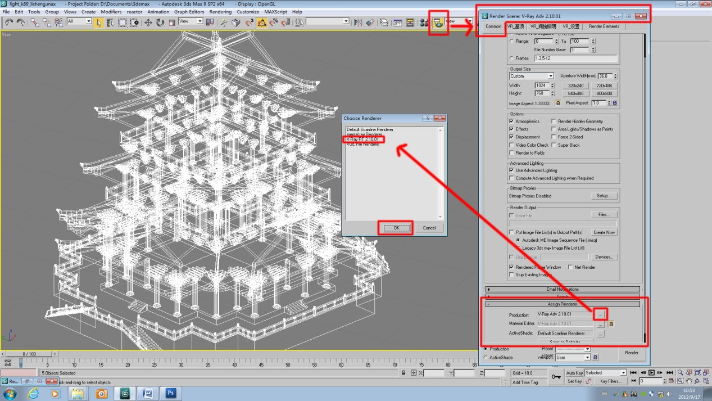Image resolution: width=712 pixels, height=401 pixels.
Task: Activate the Bind to Space Warp tool
Action: click(x=58, y=22)
